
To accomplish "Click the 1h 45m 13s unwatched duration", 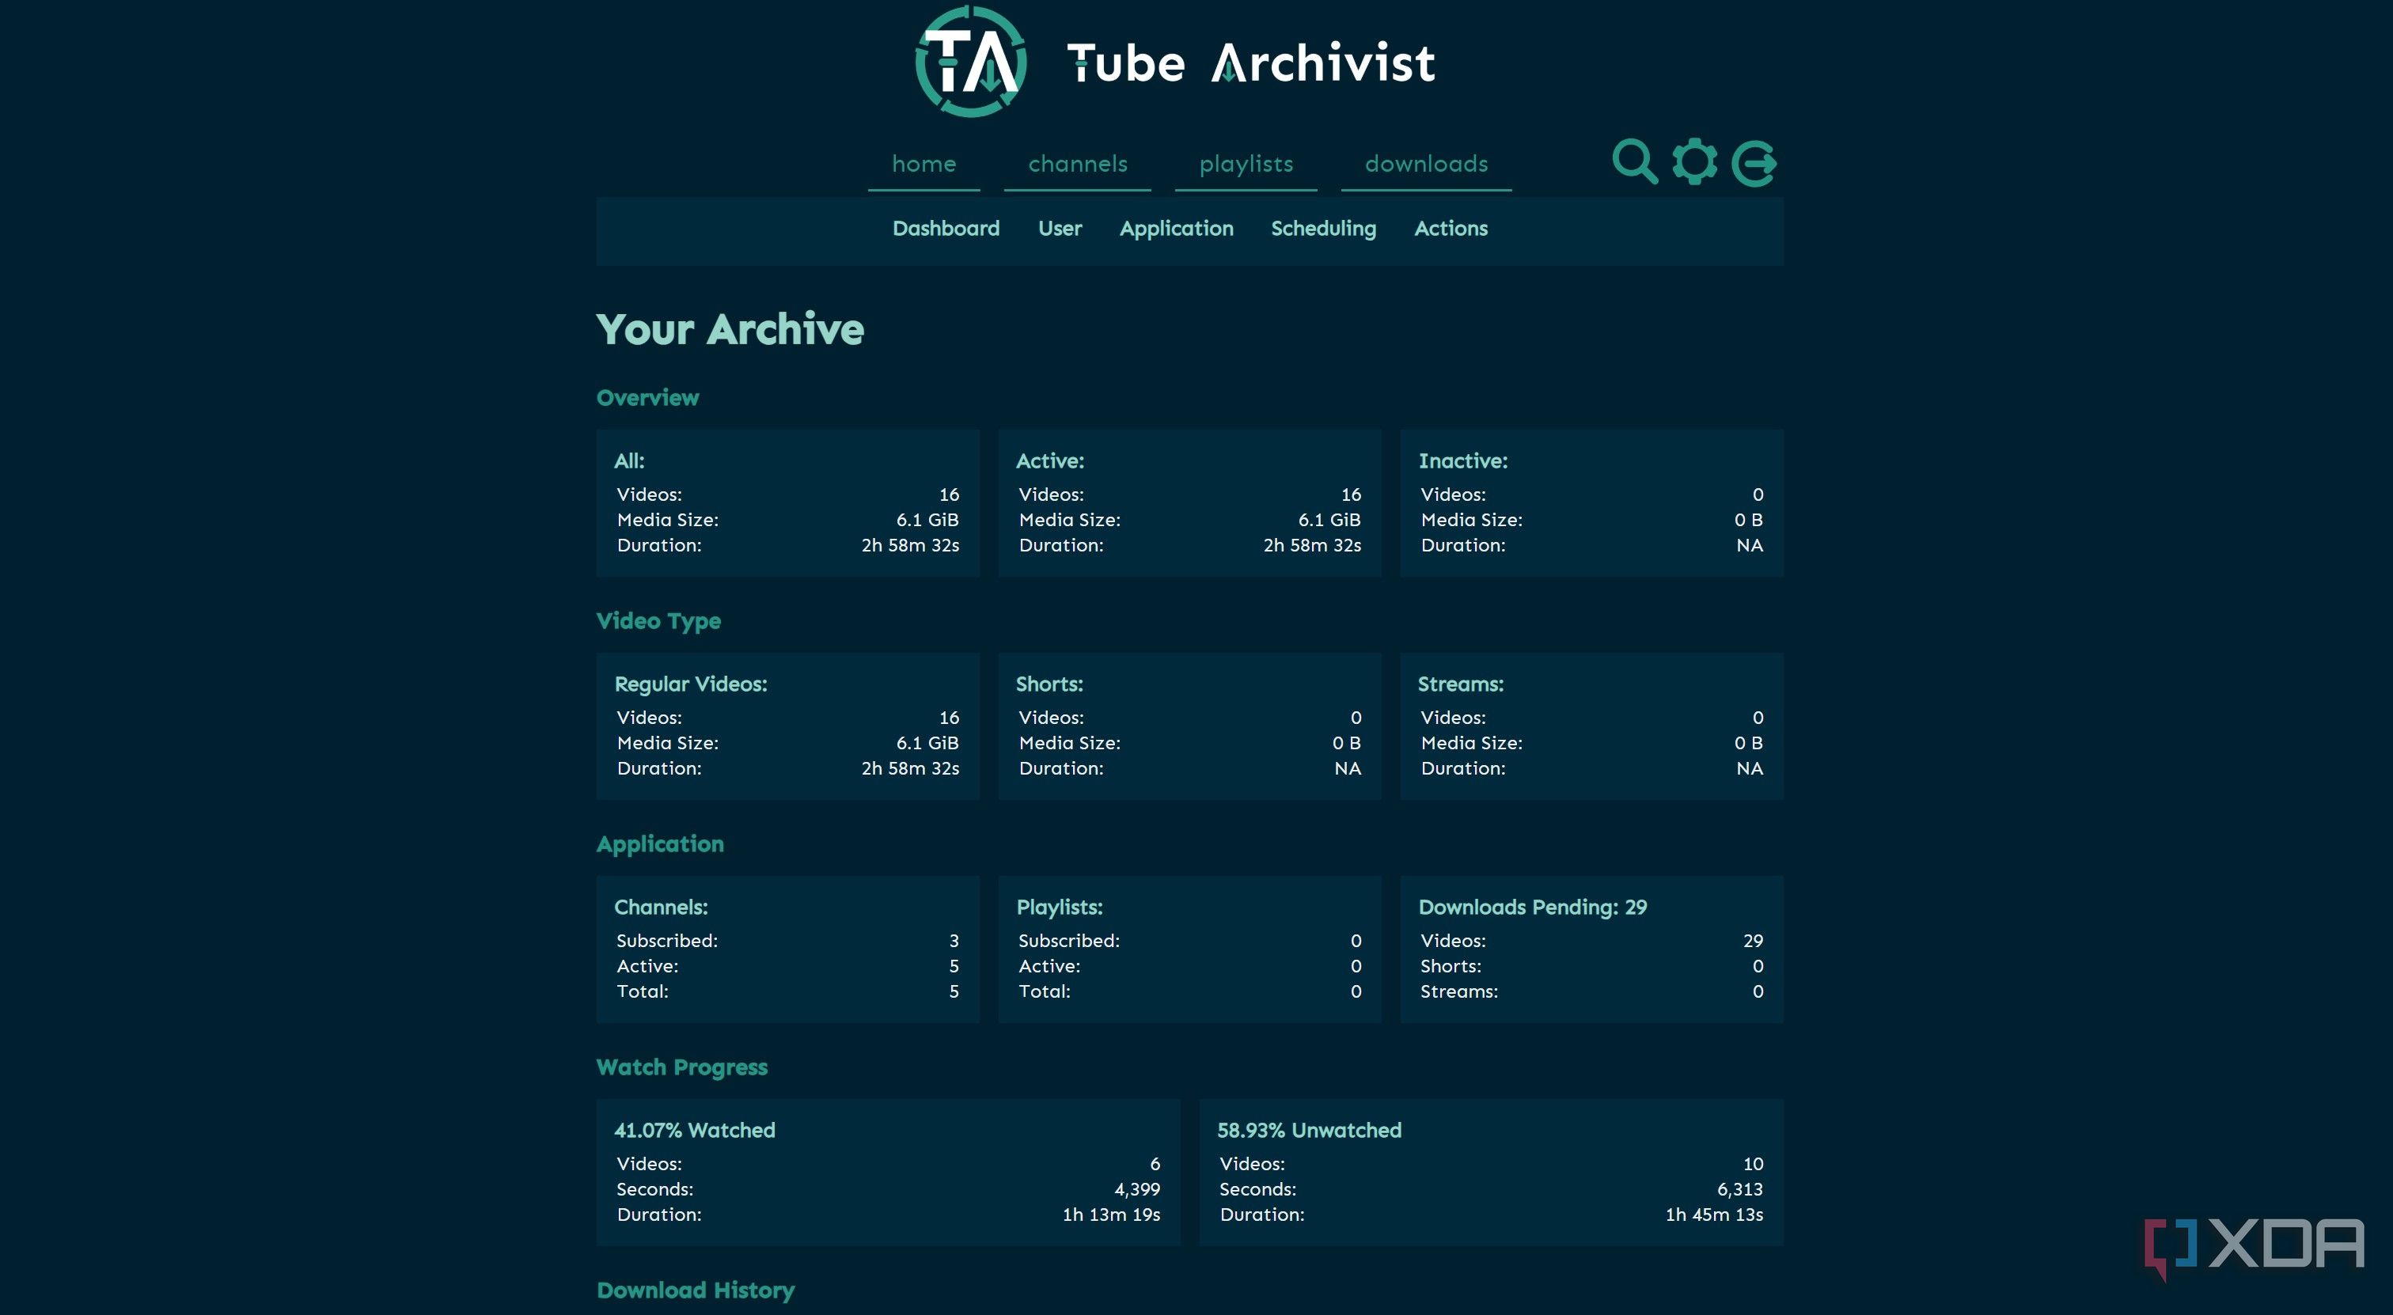I will (1714, 1215).
